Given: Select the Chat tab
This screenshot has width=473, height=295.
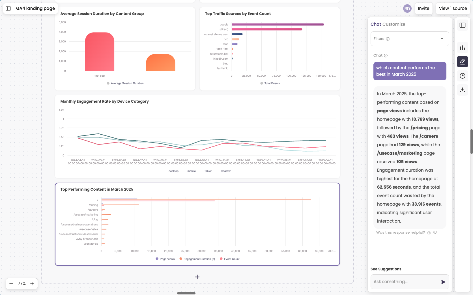Looking at the screenshot, I should pos(376,24).
